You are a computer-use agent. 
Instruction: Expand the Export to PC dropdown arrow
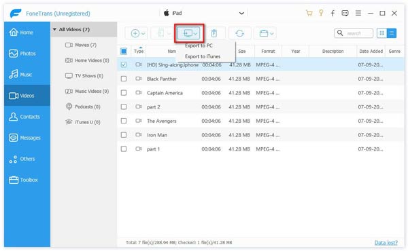(196, 33)
